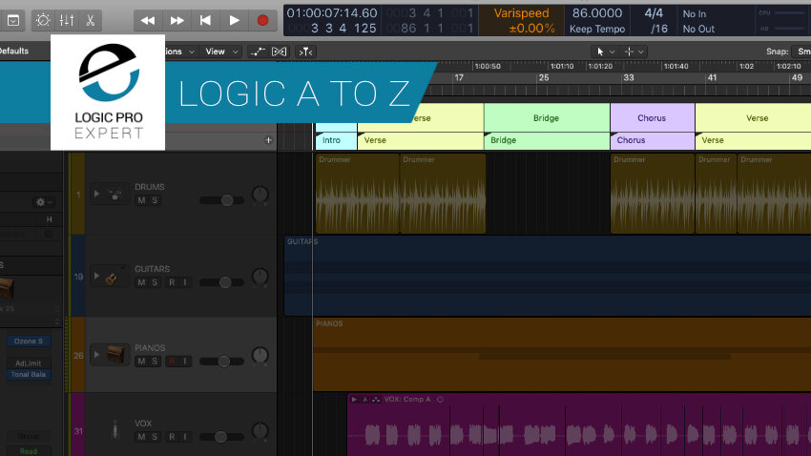Image resolution: width=811 pixels, height=456 pixels.
Task: Open the Ozone 9 plugin slot
Action: [x=29, y=342]
